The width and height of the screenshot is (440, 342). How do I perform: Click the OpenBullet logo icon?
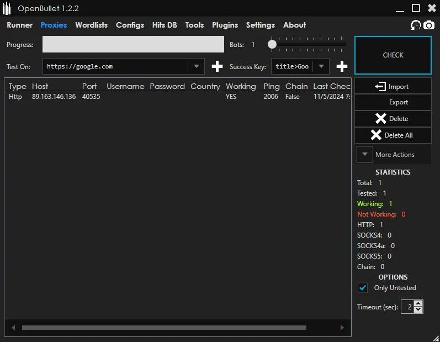(7, 9)
